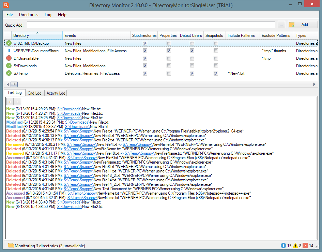This screenshot has width=322, height=252.
Task: Click the browse ellipsis button beside Quick Add
Action: point(281,25)
